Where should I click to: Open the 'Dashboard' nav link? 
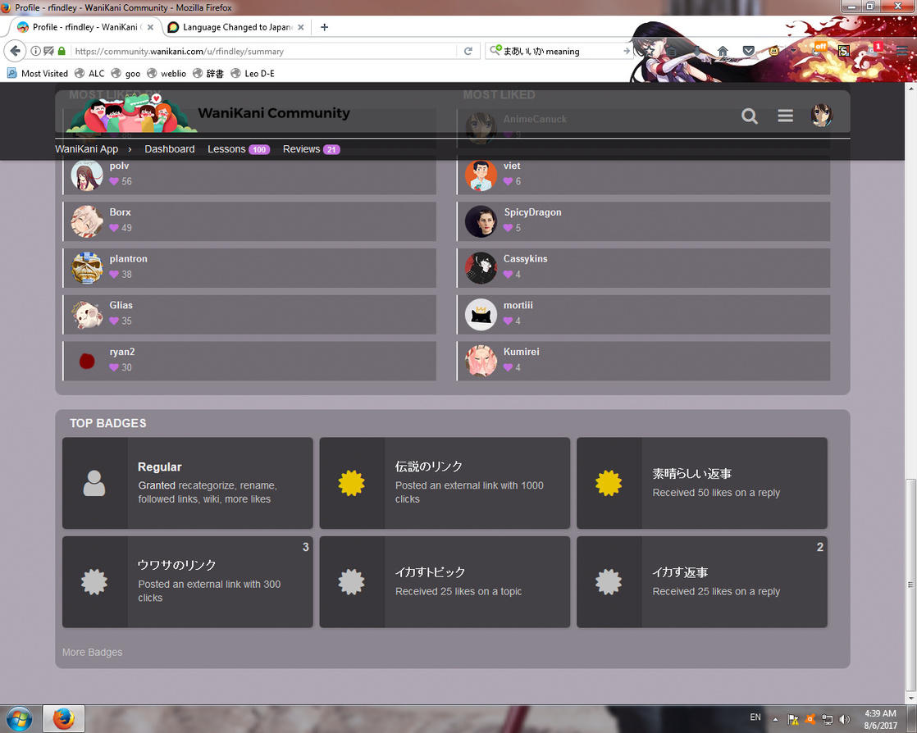(170, 149)
